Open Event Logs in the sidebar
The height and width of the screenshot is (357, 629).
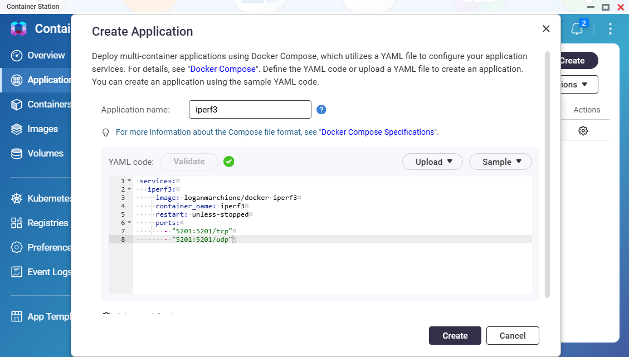(36, 272)
